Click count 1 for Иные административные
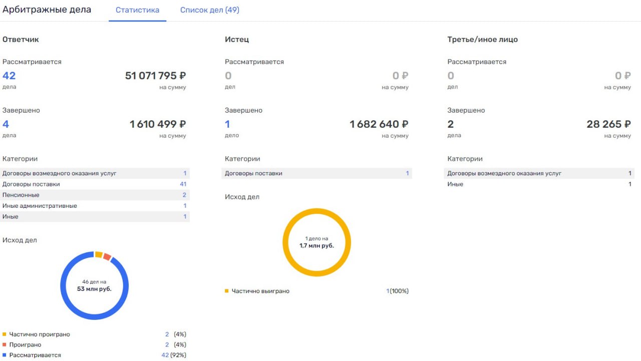Image resolution: width=641 pixels, height=361 pixels. click(x=185, y=206)
